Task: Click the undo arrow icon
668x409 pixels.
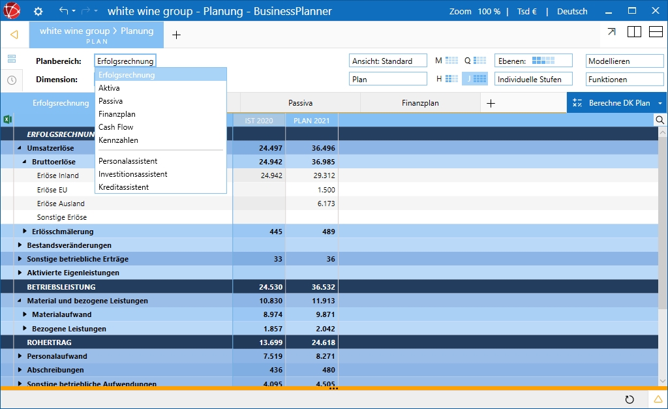Action: 63,11
